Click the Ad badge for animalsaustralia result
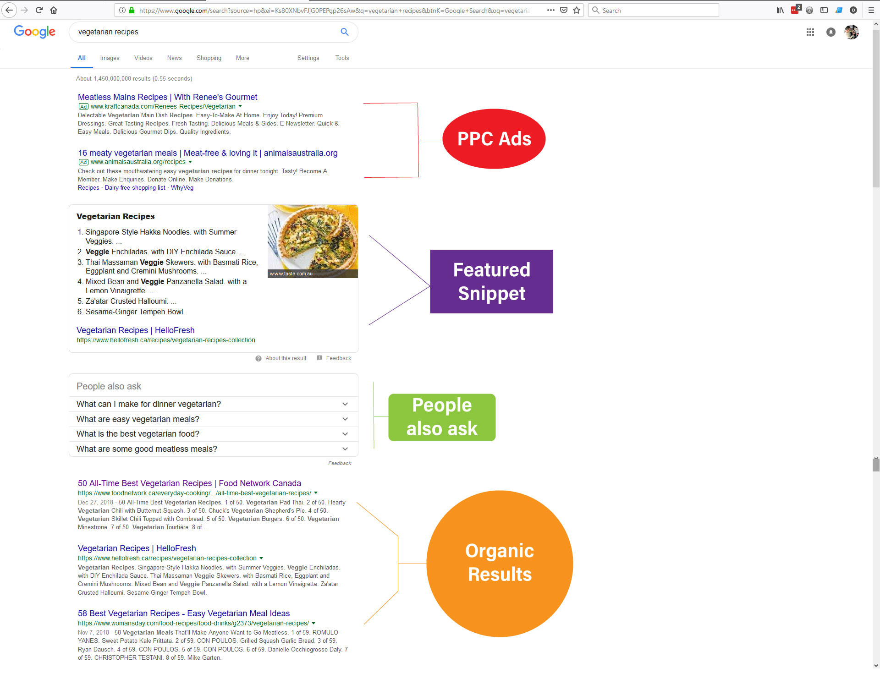 83,162
